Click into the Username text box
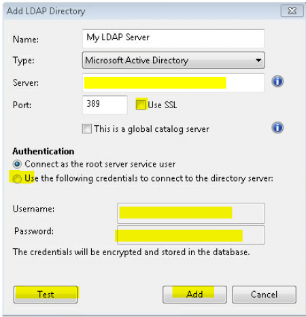 [191, 213]
